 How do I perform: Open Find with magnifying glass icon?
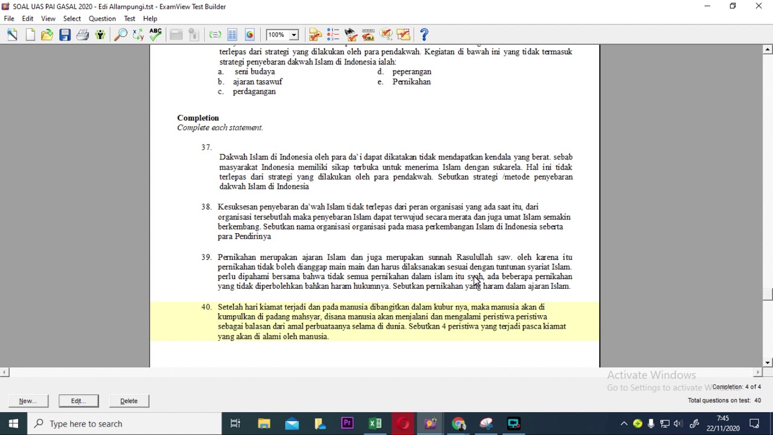click(x=121, y=34)
